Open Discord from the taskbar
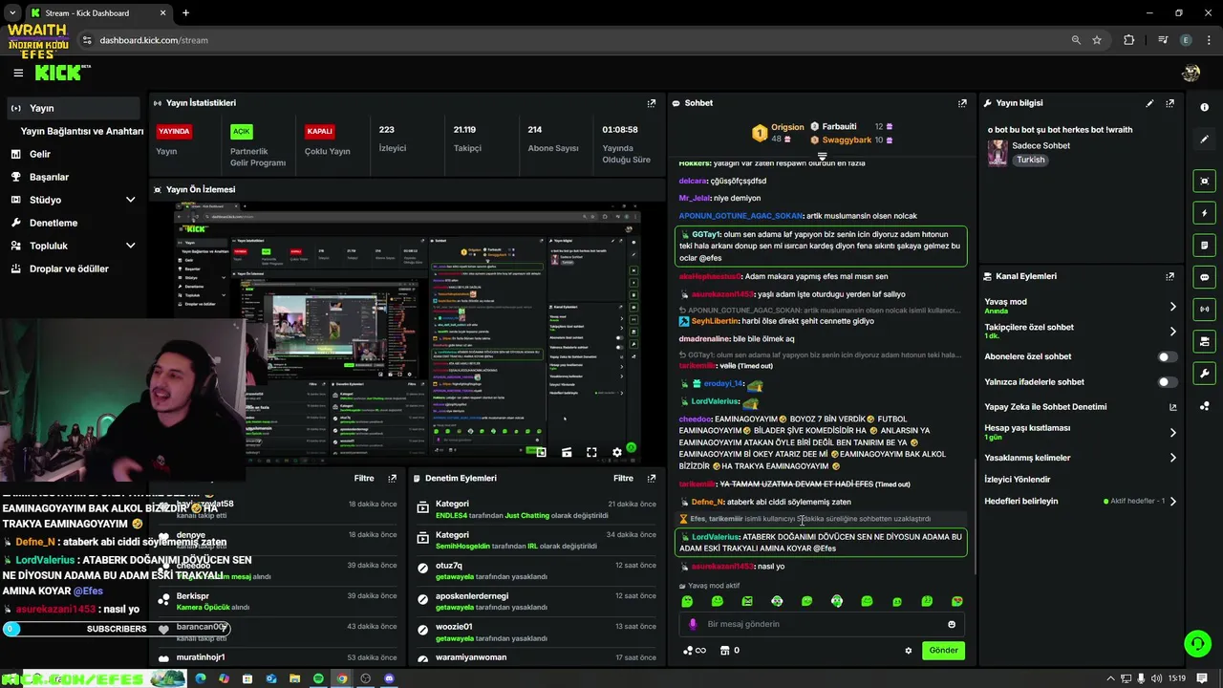This screenshot has height=688, width=1223. tap(389, 678)
